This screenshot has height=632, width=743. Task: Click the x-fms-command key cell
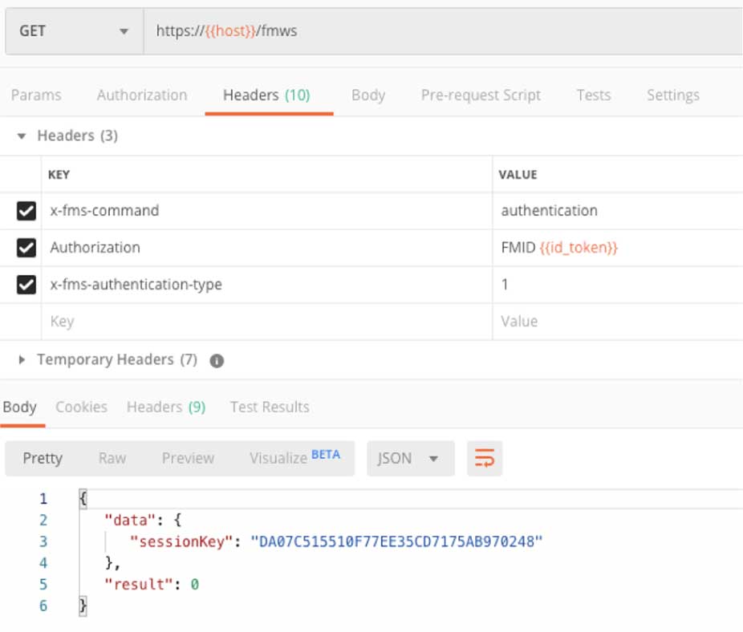coord(266,211)
